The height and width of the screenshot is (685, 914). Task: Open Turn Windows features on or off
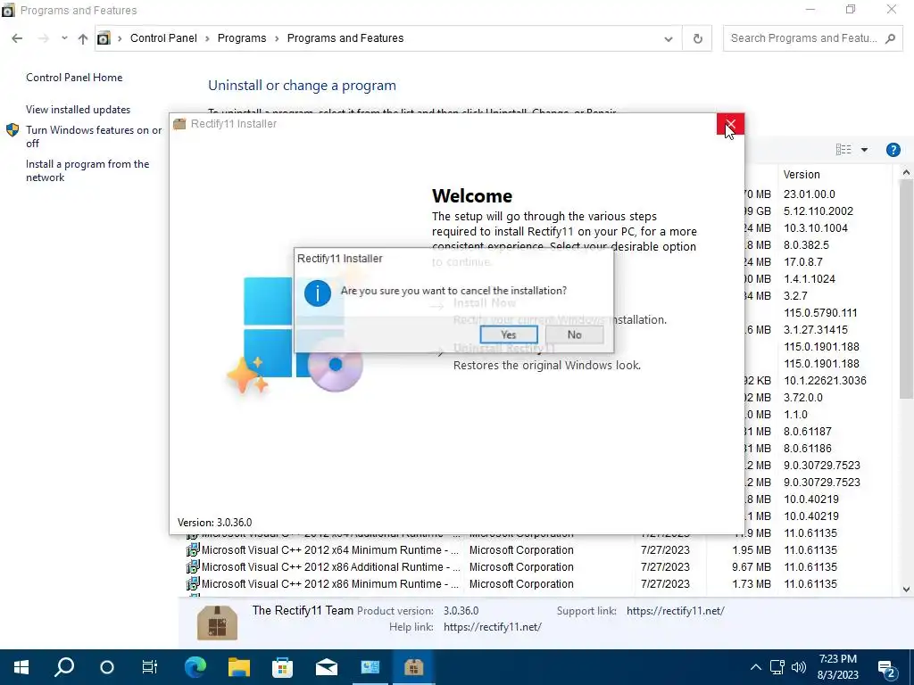click(93, 136)
